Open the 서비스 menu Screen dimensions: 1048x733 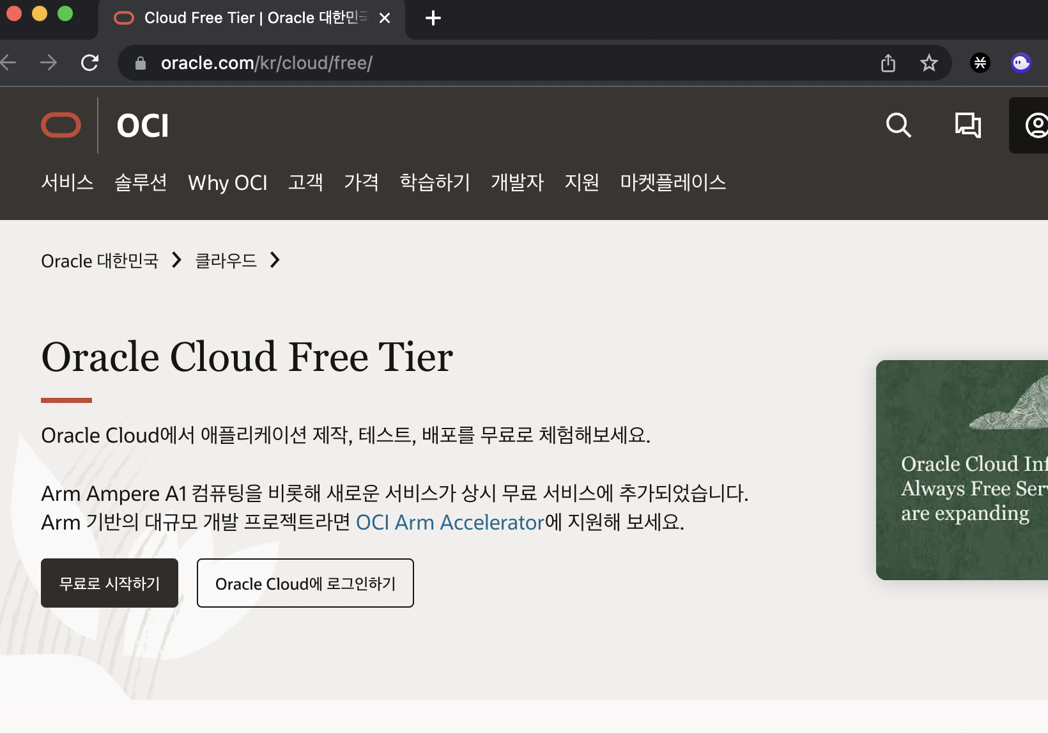[67, 182]
